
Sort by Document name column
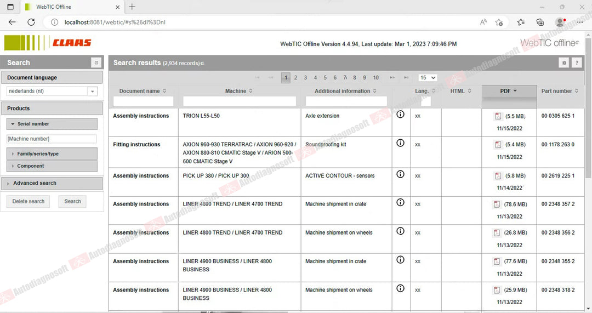[143, 91]
